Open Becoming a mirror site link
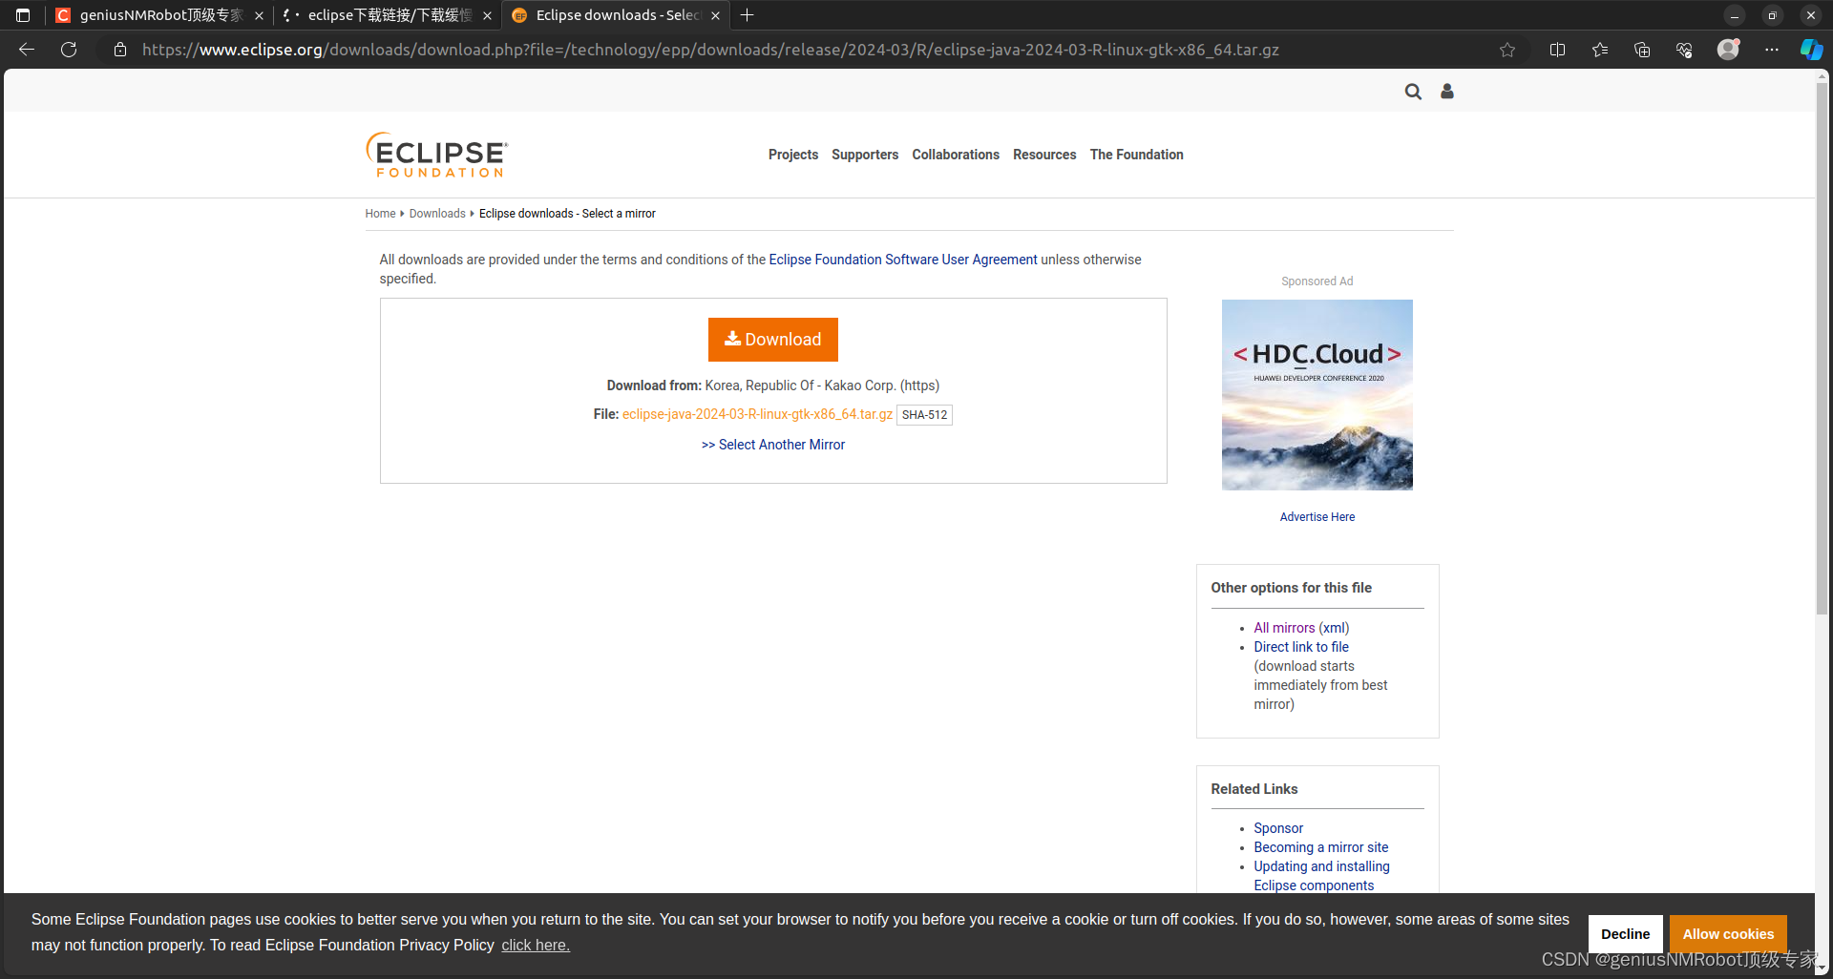Image resolution: width=1833 pixels, height=979 pixels. 1321,847
